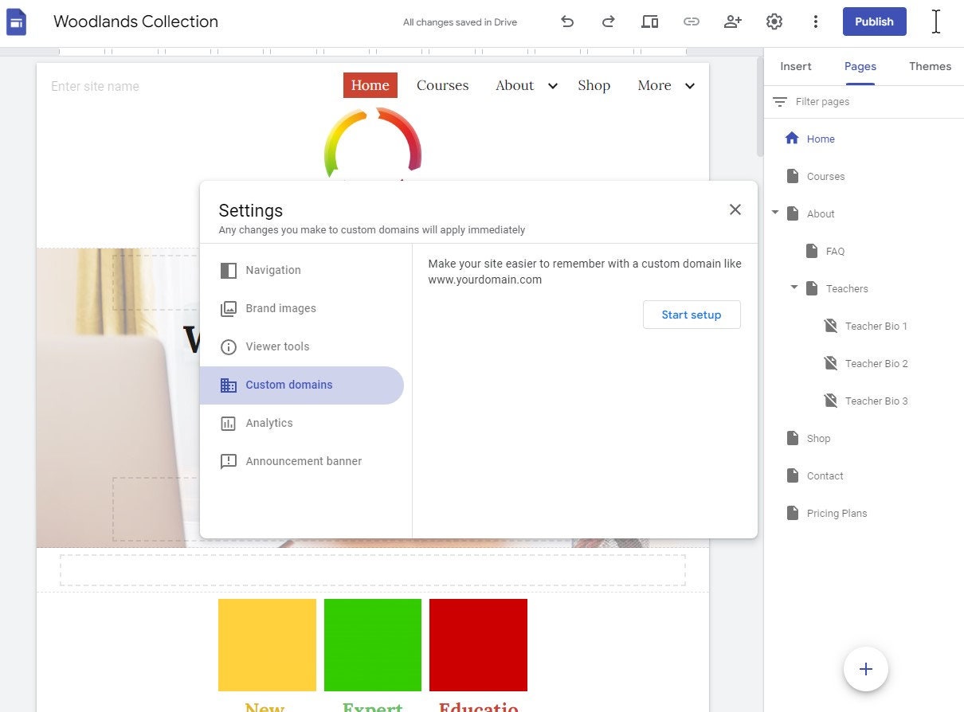This screenshot has width=964, height=712.
Task: Select the yellow color block
Action: point(266,644)
